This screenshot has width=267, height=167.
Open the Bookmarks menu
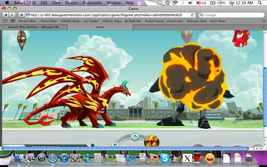pos(92,3)
